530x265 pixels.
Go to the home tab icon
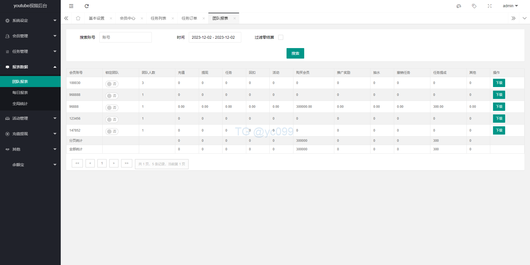[78, 18]
